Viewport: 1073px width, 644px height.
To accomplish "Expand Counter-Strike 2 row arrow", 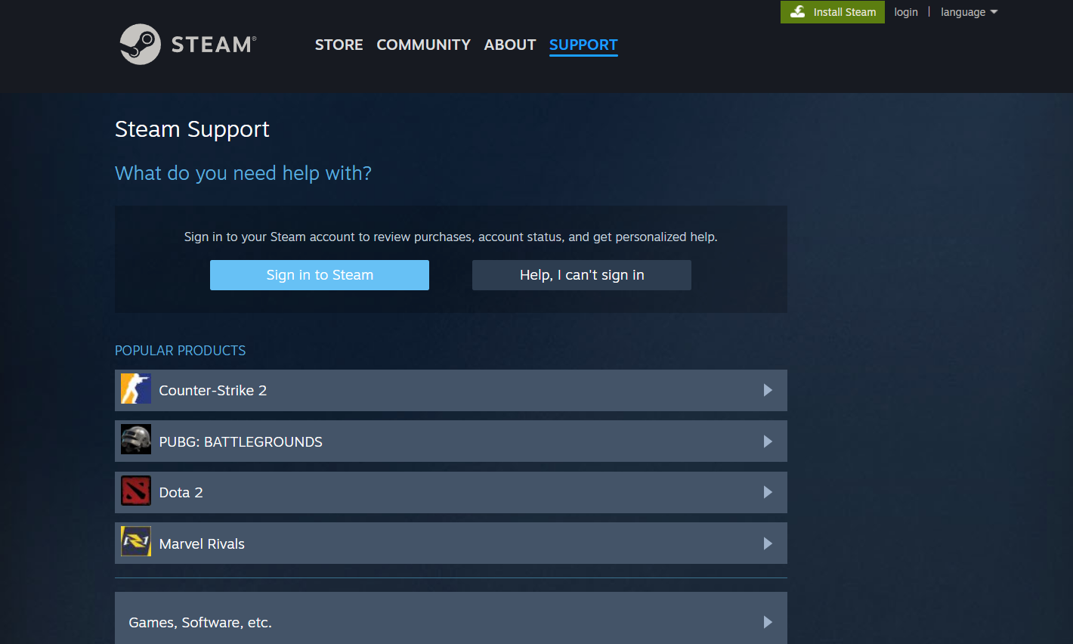I will click(x=768, y=390).
